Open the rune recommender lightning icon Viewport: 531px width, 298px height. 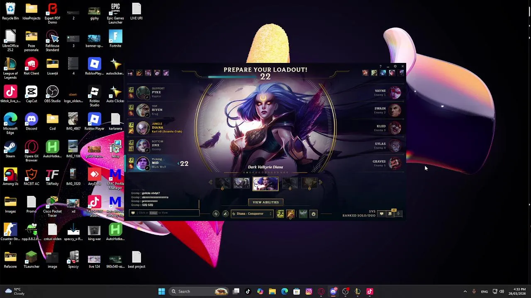[216, 214]
